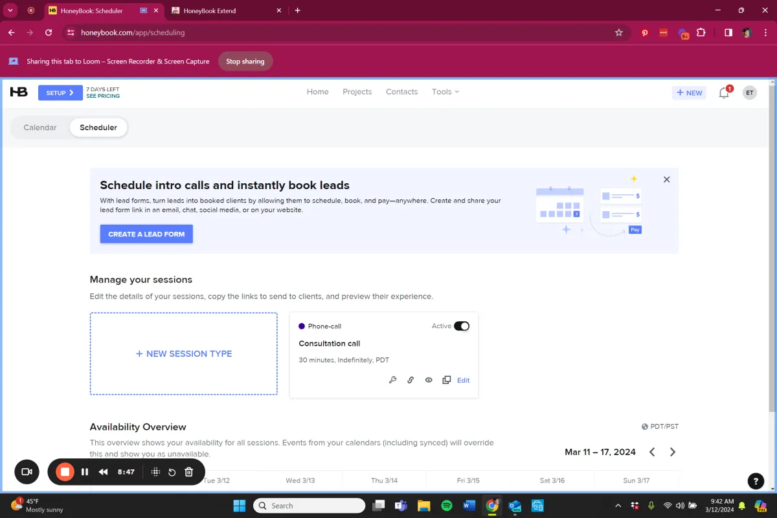The image size is (777, 518).
Task: Restart the Loom recording
Action: [x=172, y=472]
